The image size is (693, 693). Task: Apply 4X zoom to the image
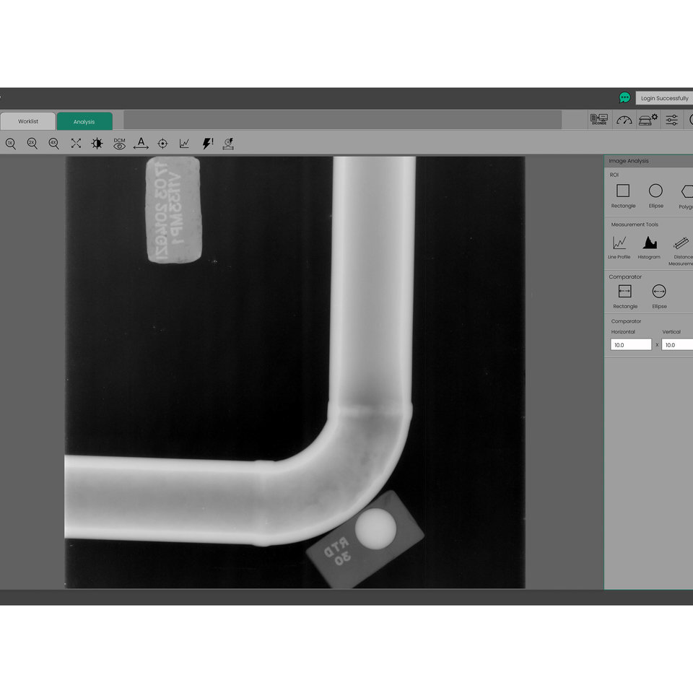(53, 144)
